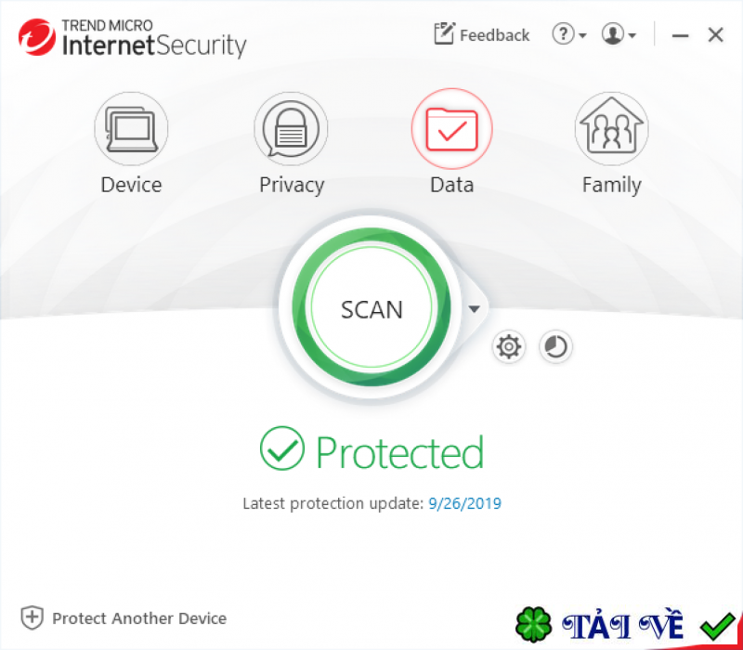This screenshot has height=650, width=743.
Task: Click the Feedback link
Action: (495, 35)
